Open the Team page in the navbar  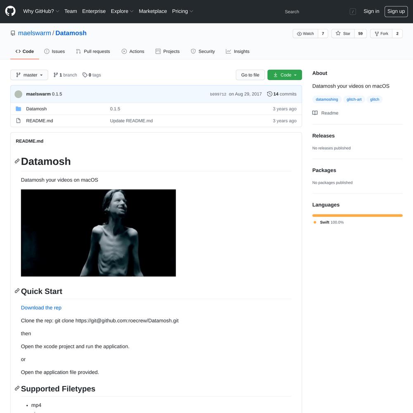pyautogui.click(x=71, y=11)
